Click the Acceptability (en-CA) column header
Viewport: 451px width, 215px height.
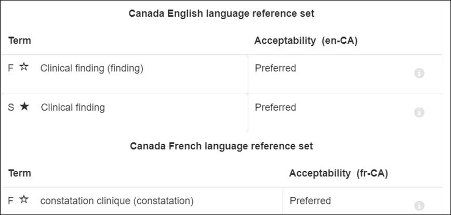[306, 41]
